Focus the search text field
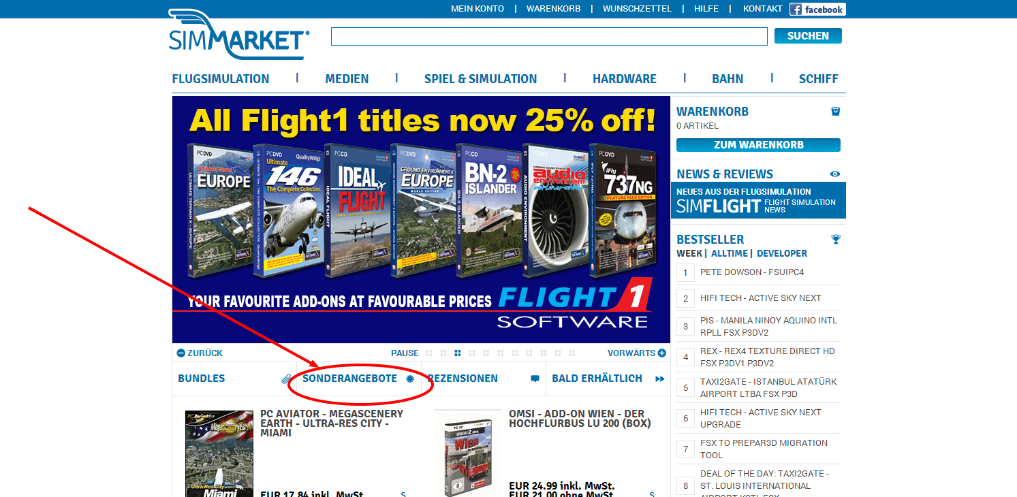The image size is (1017, 497). tap(549, 36)
